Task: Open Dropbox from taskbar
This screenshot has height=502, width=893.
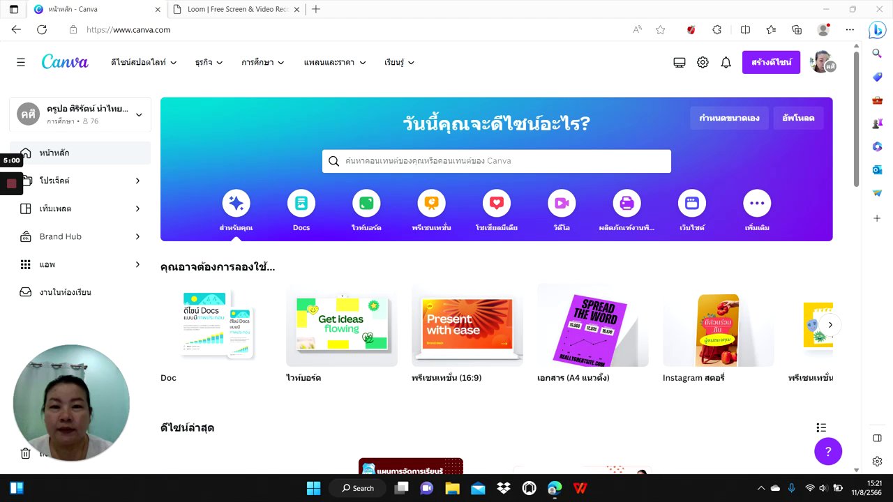Action: tap(503, 488)
